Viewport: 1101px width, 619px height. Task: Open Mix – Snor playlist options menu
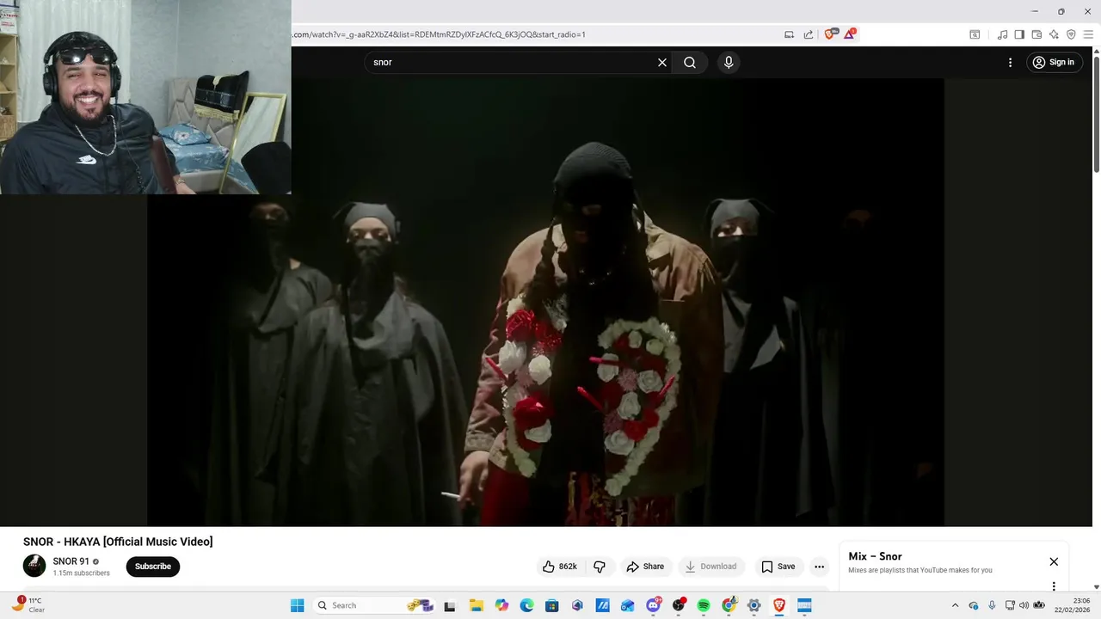[1054, 586]
